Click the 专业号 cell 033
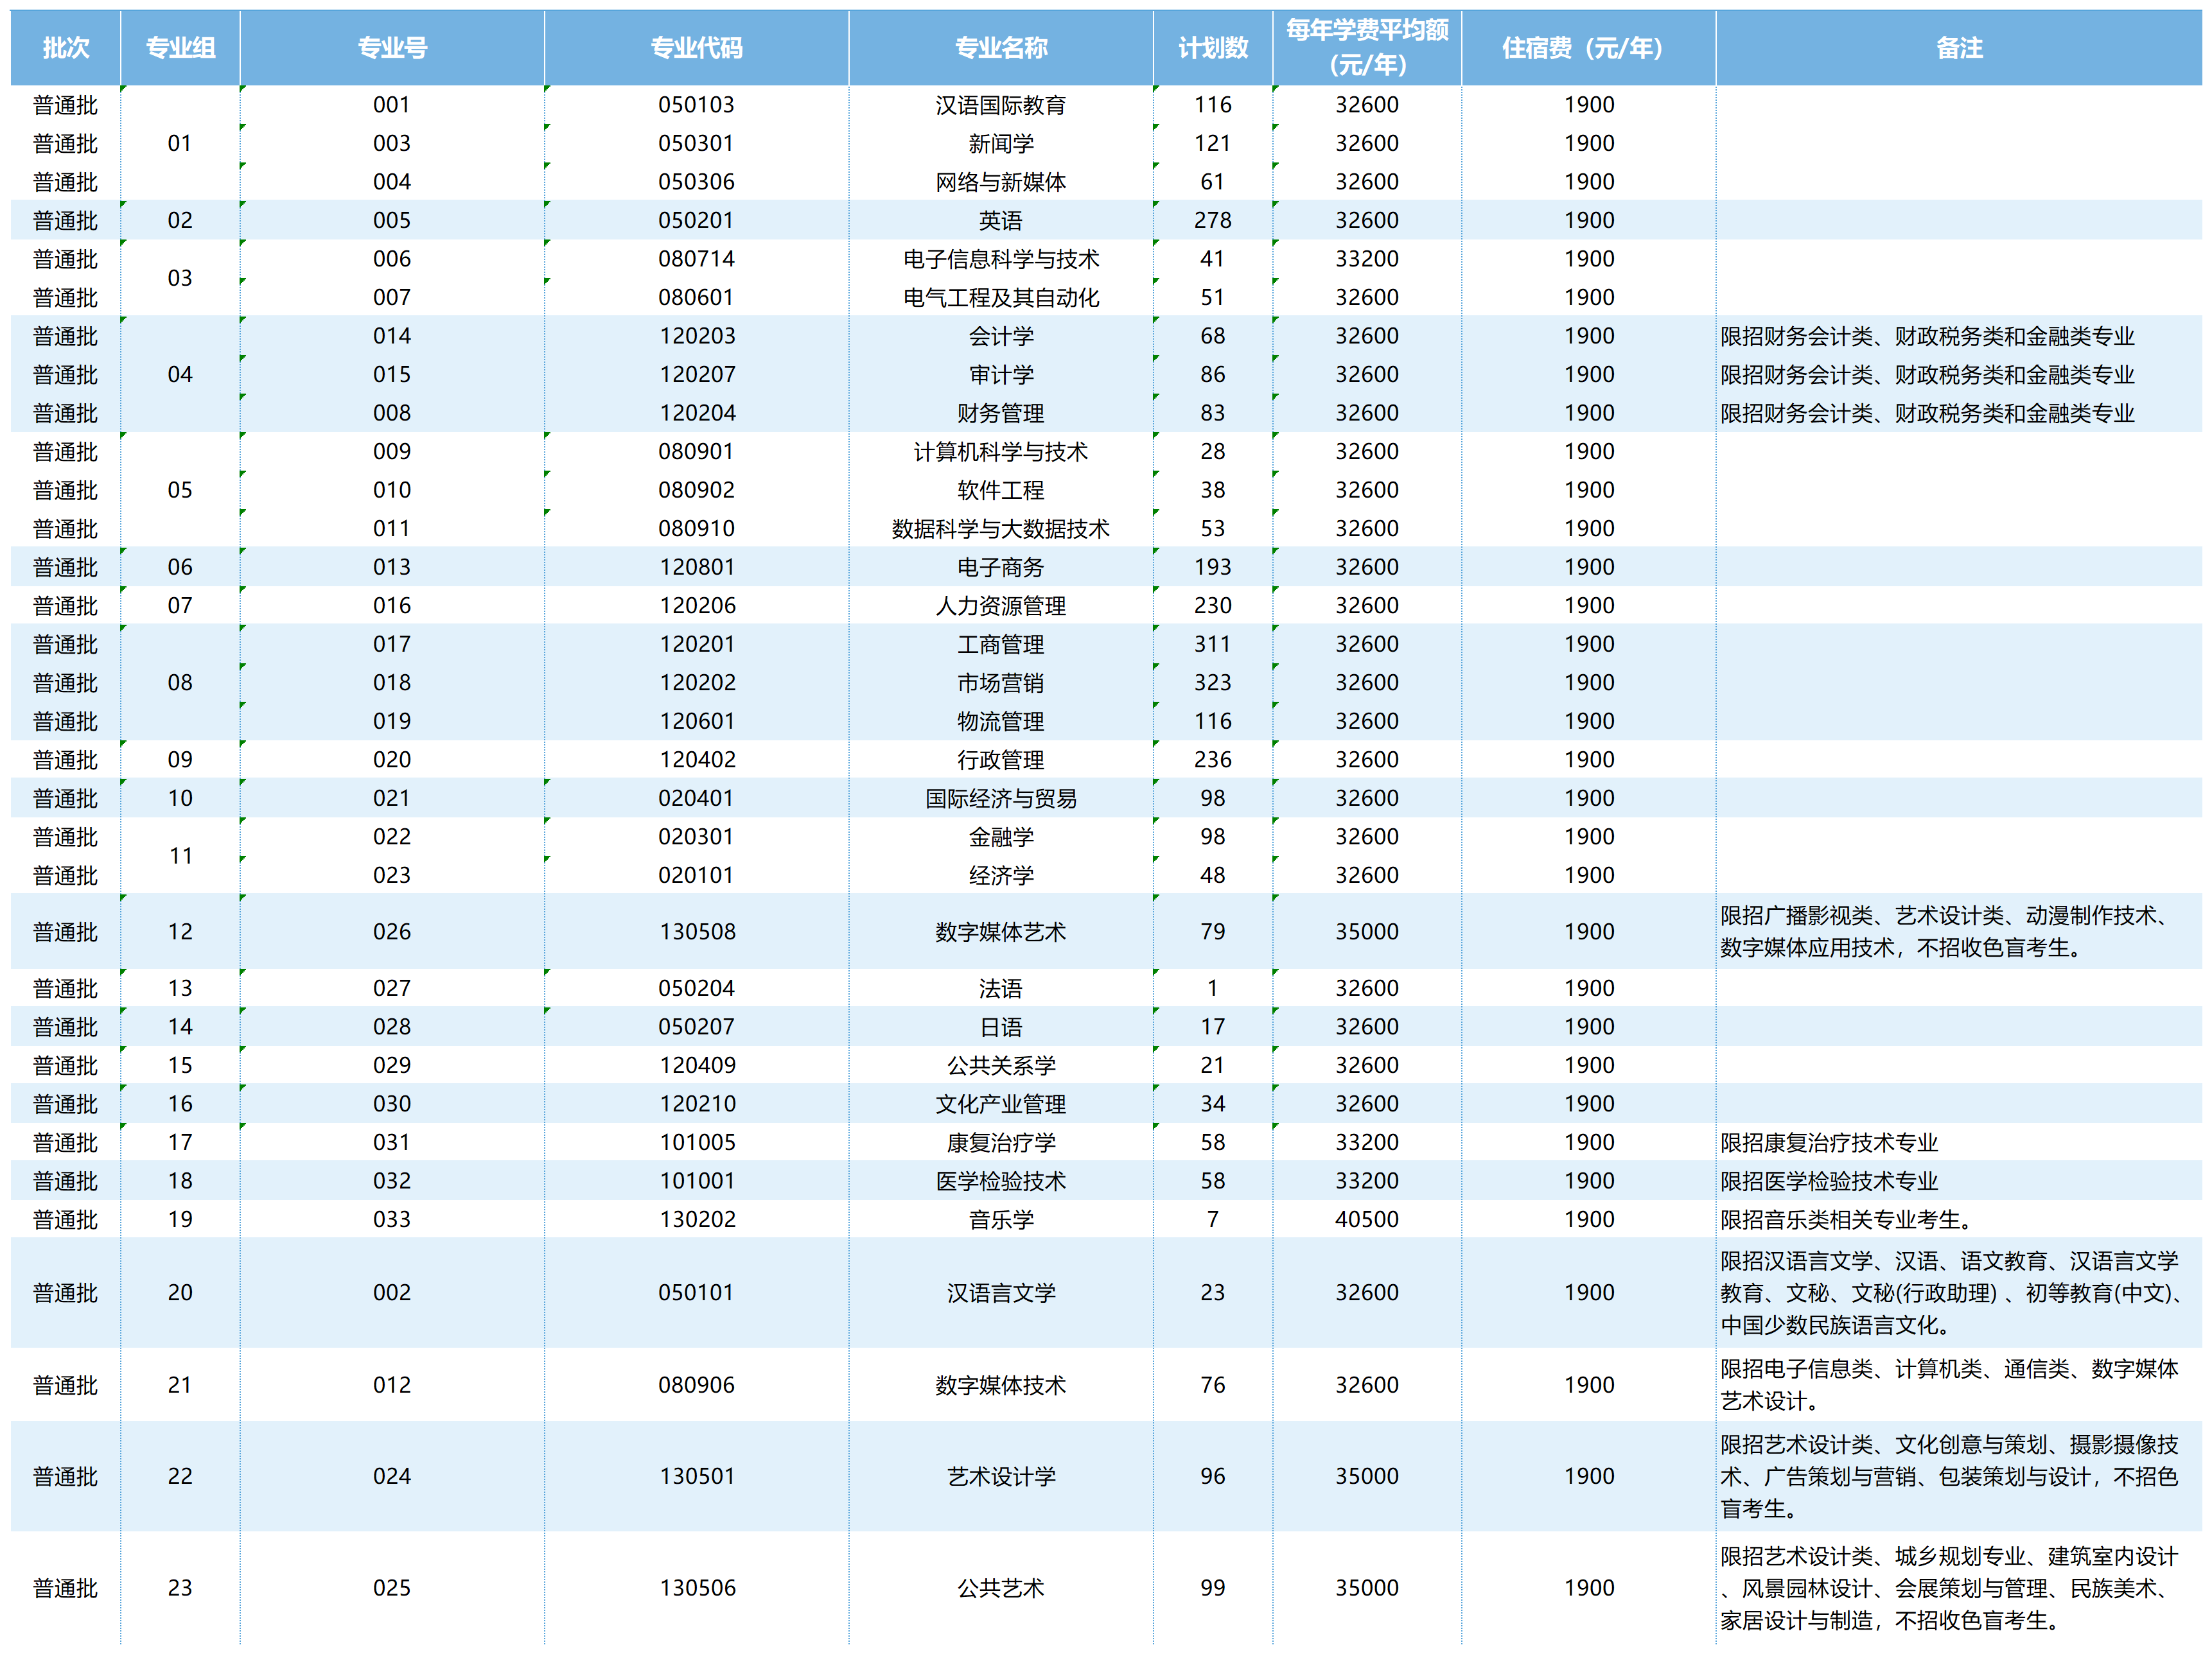This screenshot has width=2212, height=1654. point(392,1218)
